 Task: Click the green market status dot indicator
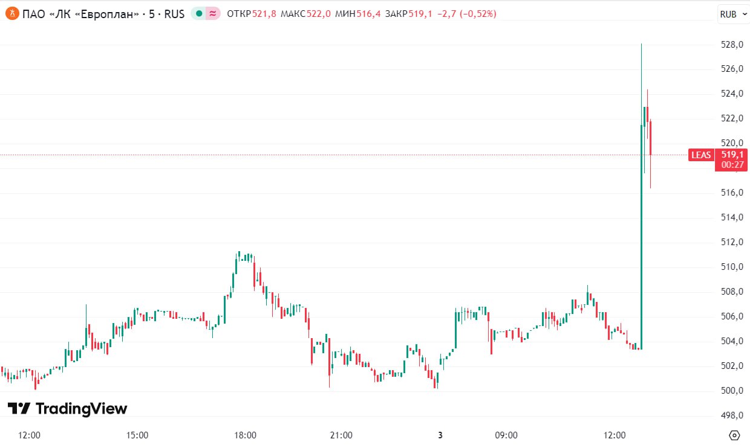pyautogui.click(x=199, y=13)
